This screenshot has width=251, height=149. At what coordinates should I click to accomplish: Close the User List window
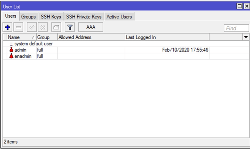tap(247, 6)
